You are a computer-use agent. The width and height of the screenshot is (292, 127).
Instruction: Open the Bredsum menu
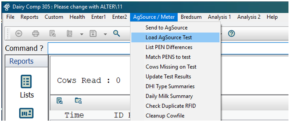191,17
